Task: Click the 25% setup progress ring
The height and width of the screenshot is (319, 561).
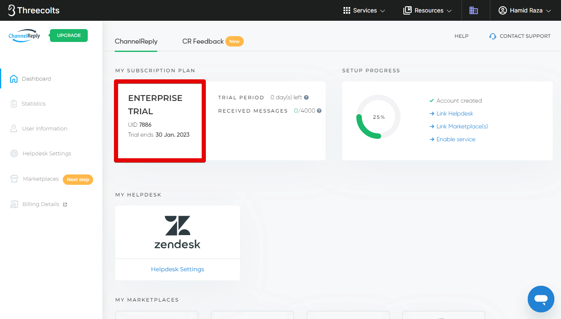Action: 378,117
